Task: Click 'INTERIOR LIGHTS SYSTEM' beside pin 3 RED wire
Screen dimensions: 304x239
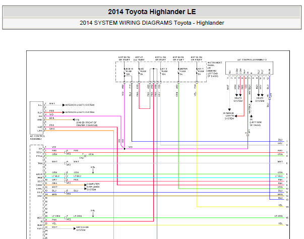Action: tap(80, 112)
